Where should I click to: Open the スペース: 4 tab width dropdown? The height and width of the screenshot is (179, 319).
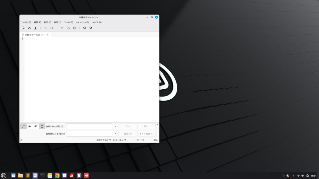tap(119, 140)
